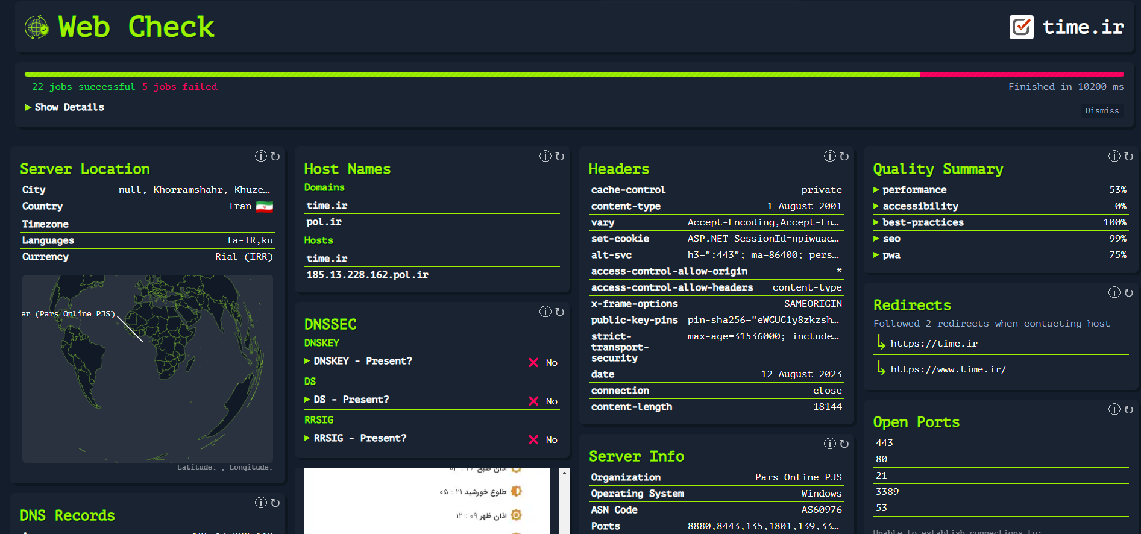
Task: Click the ASN Code AS60976 row
Action: tap(717, 510)
